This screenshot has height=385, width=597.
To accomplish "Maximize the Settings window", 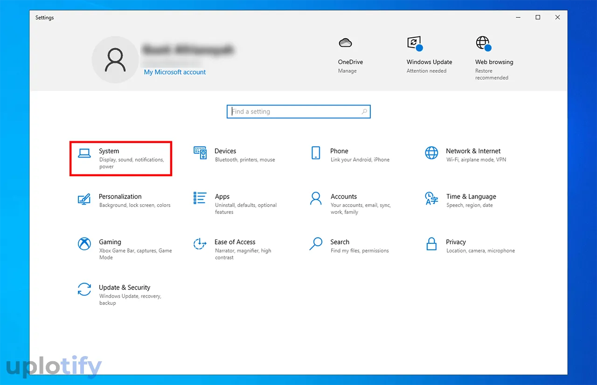I will tap(538, 17).
